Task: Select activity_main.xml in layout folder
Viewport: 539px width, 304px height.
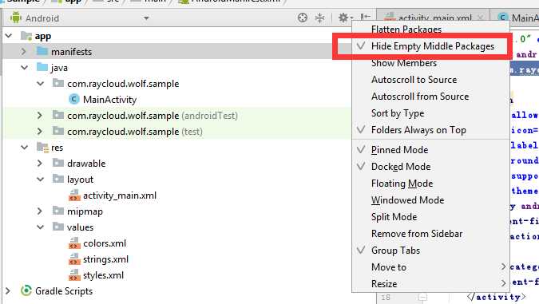Action: 120,195
